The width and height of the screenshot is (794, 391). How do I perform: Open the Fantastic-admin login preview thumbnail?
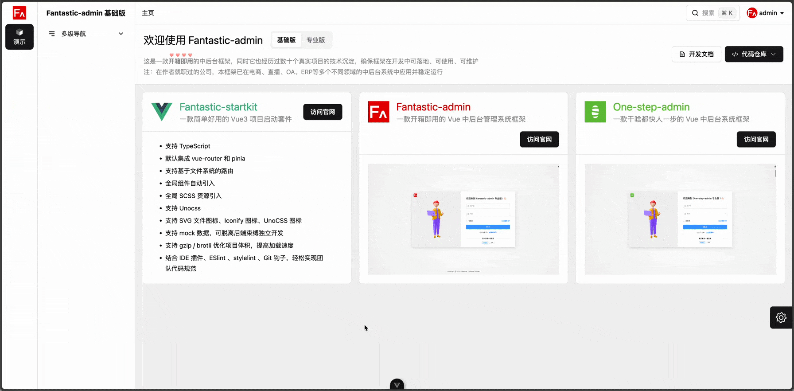tap(463, 219)
